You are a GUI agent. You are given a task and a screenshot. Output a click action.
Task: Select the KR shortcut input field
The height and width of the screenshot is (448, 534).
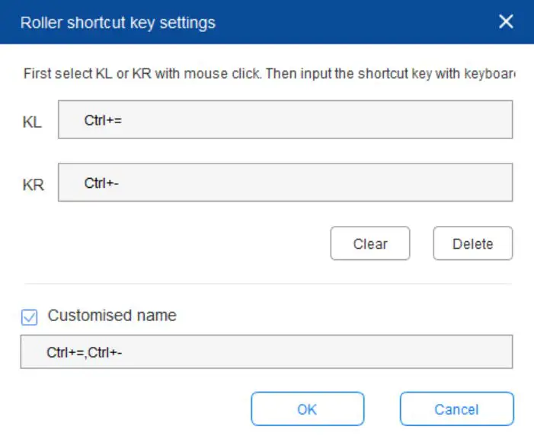[285, 183]
